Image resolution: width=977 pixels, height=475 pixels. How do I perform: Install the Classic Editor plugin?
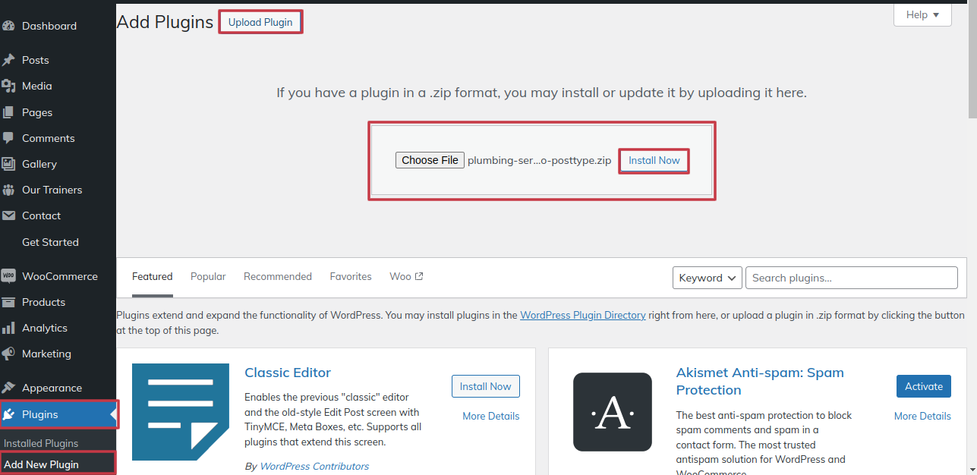click(x=486, y=386)
